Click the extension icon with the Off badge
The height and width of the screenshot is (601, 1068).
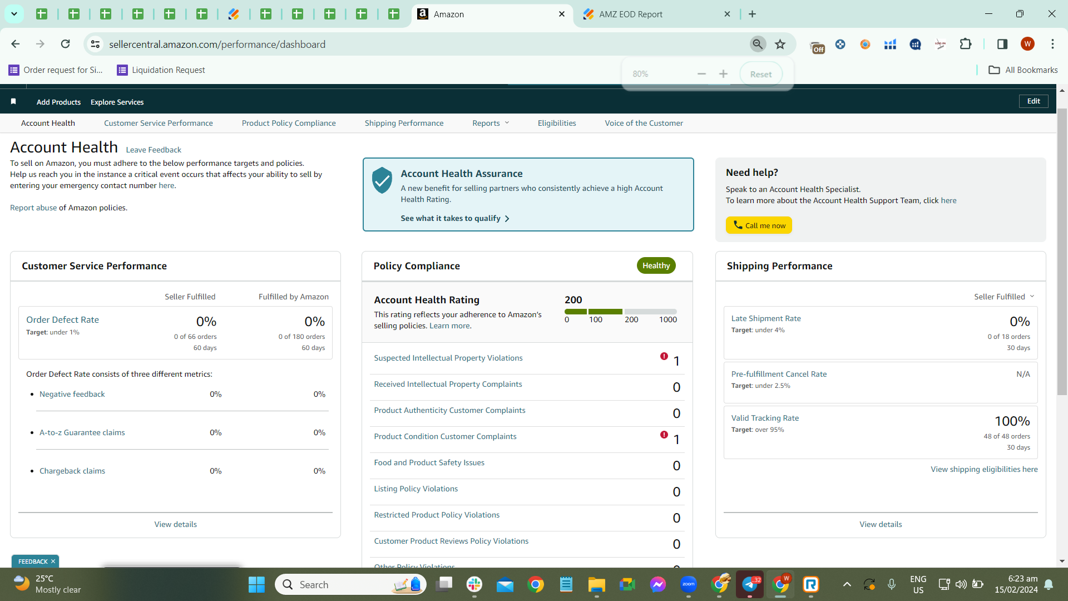click(817, 47)
